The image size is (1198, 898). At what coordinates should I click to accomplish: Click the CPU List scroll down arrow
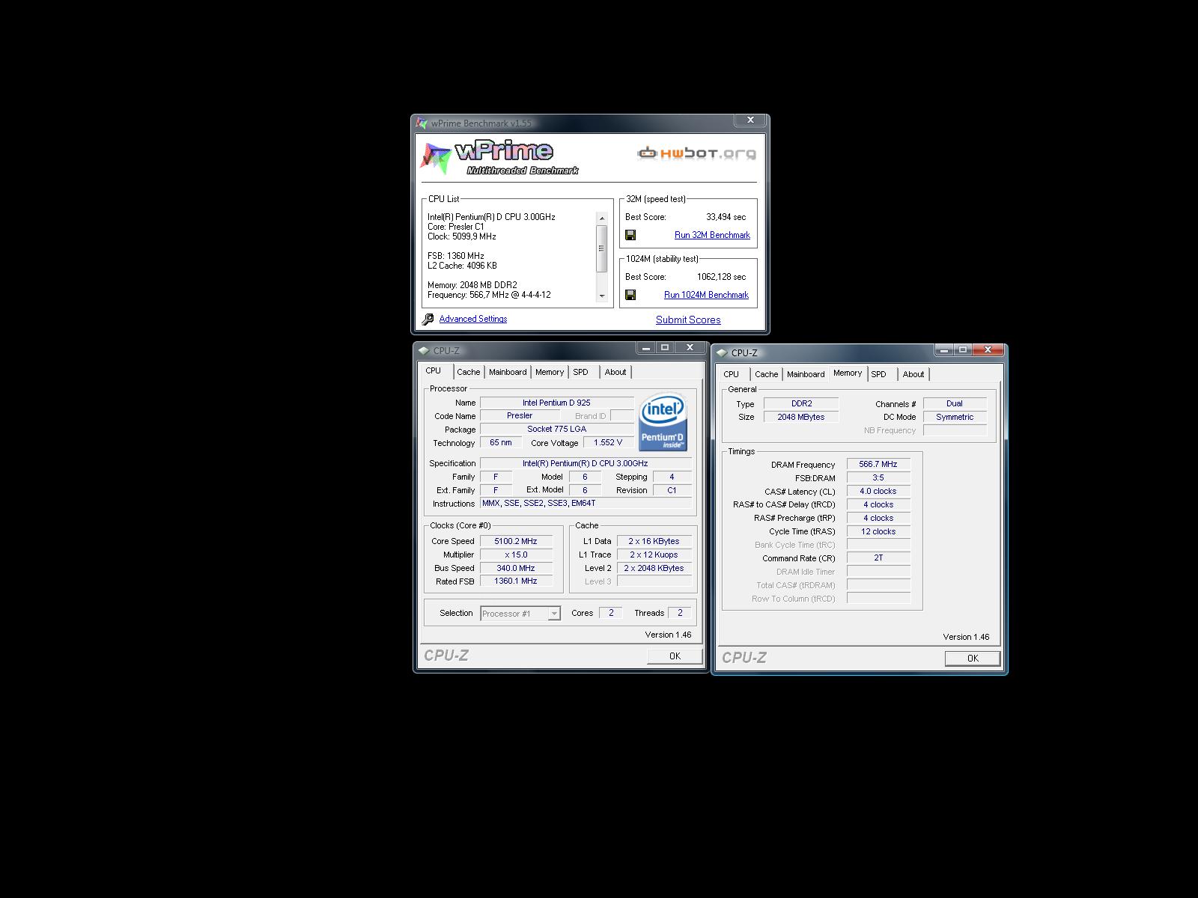pos(601,296)
